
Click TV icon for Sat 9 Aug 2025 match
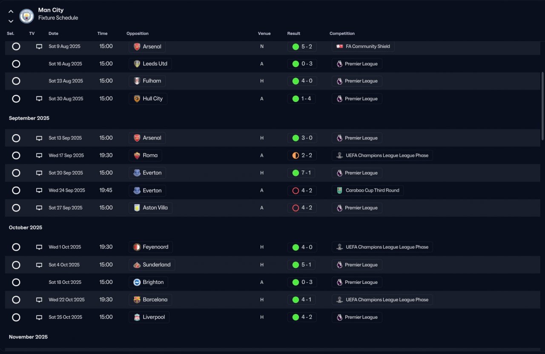coord(39,46)
